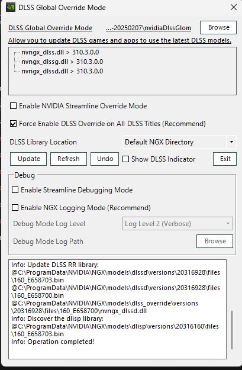242x370 pixels.
Task: Enable NGX Logging Mode checkbox
Action: coord(15,207)
